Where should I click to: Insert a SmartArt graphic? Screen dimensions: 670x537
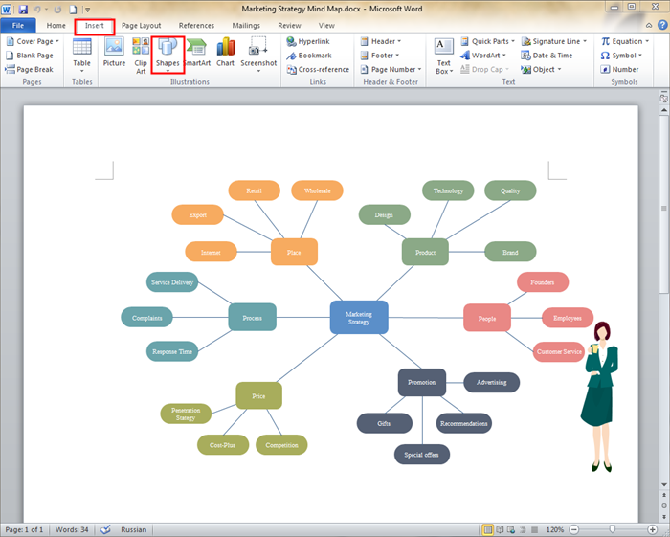click(196, 53)
